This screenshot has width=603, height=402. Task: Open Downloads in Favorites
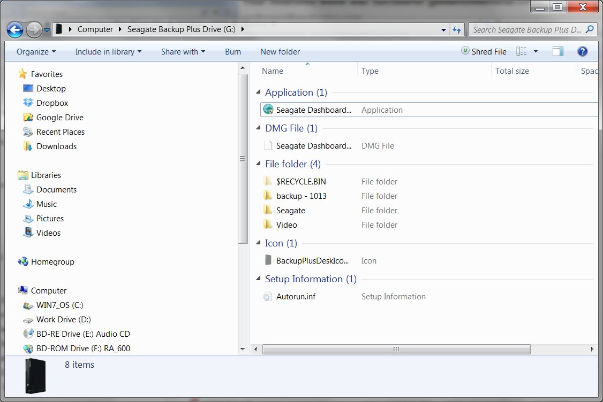click(50, 146)
